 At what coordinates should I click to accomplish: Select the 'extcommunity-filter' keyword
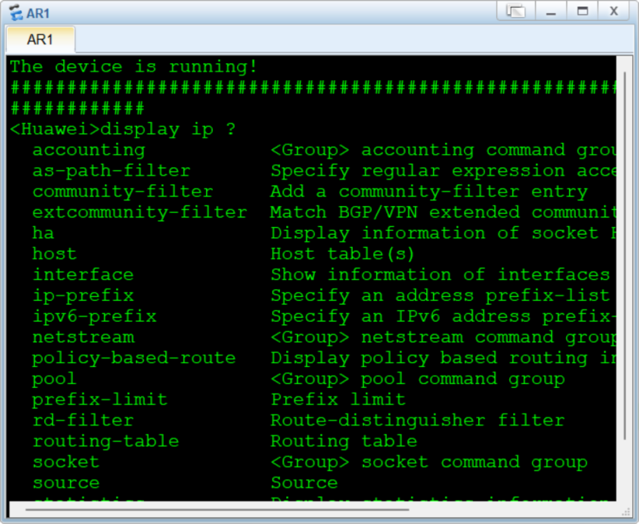tap(140, 212)
